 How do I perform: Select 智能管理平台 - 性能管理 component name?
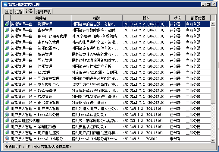click(x=31, y=66)
